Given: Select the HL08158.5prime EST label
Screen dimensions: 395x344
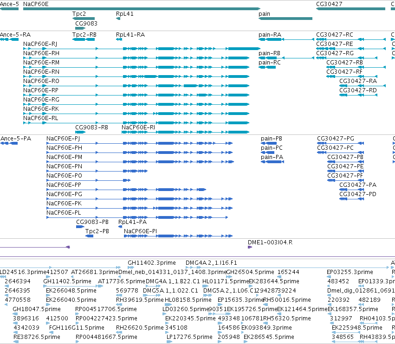Looking at the screenshot, I should (188, 300).
